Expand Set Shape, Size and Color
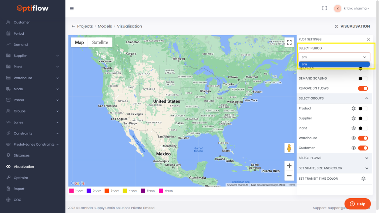 pyautogui.click(x=366, y=168)
